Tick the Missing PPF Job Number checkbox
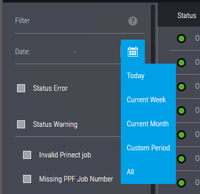 tap(27, 179)
